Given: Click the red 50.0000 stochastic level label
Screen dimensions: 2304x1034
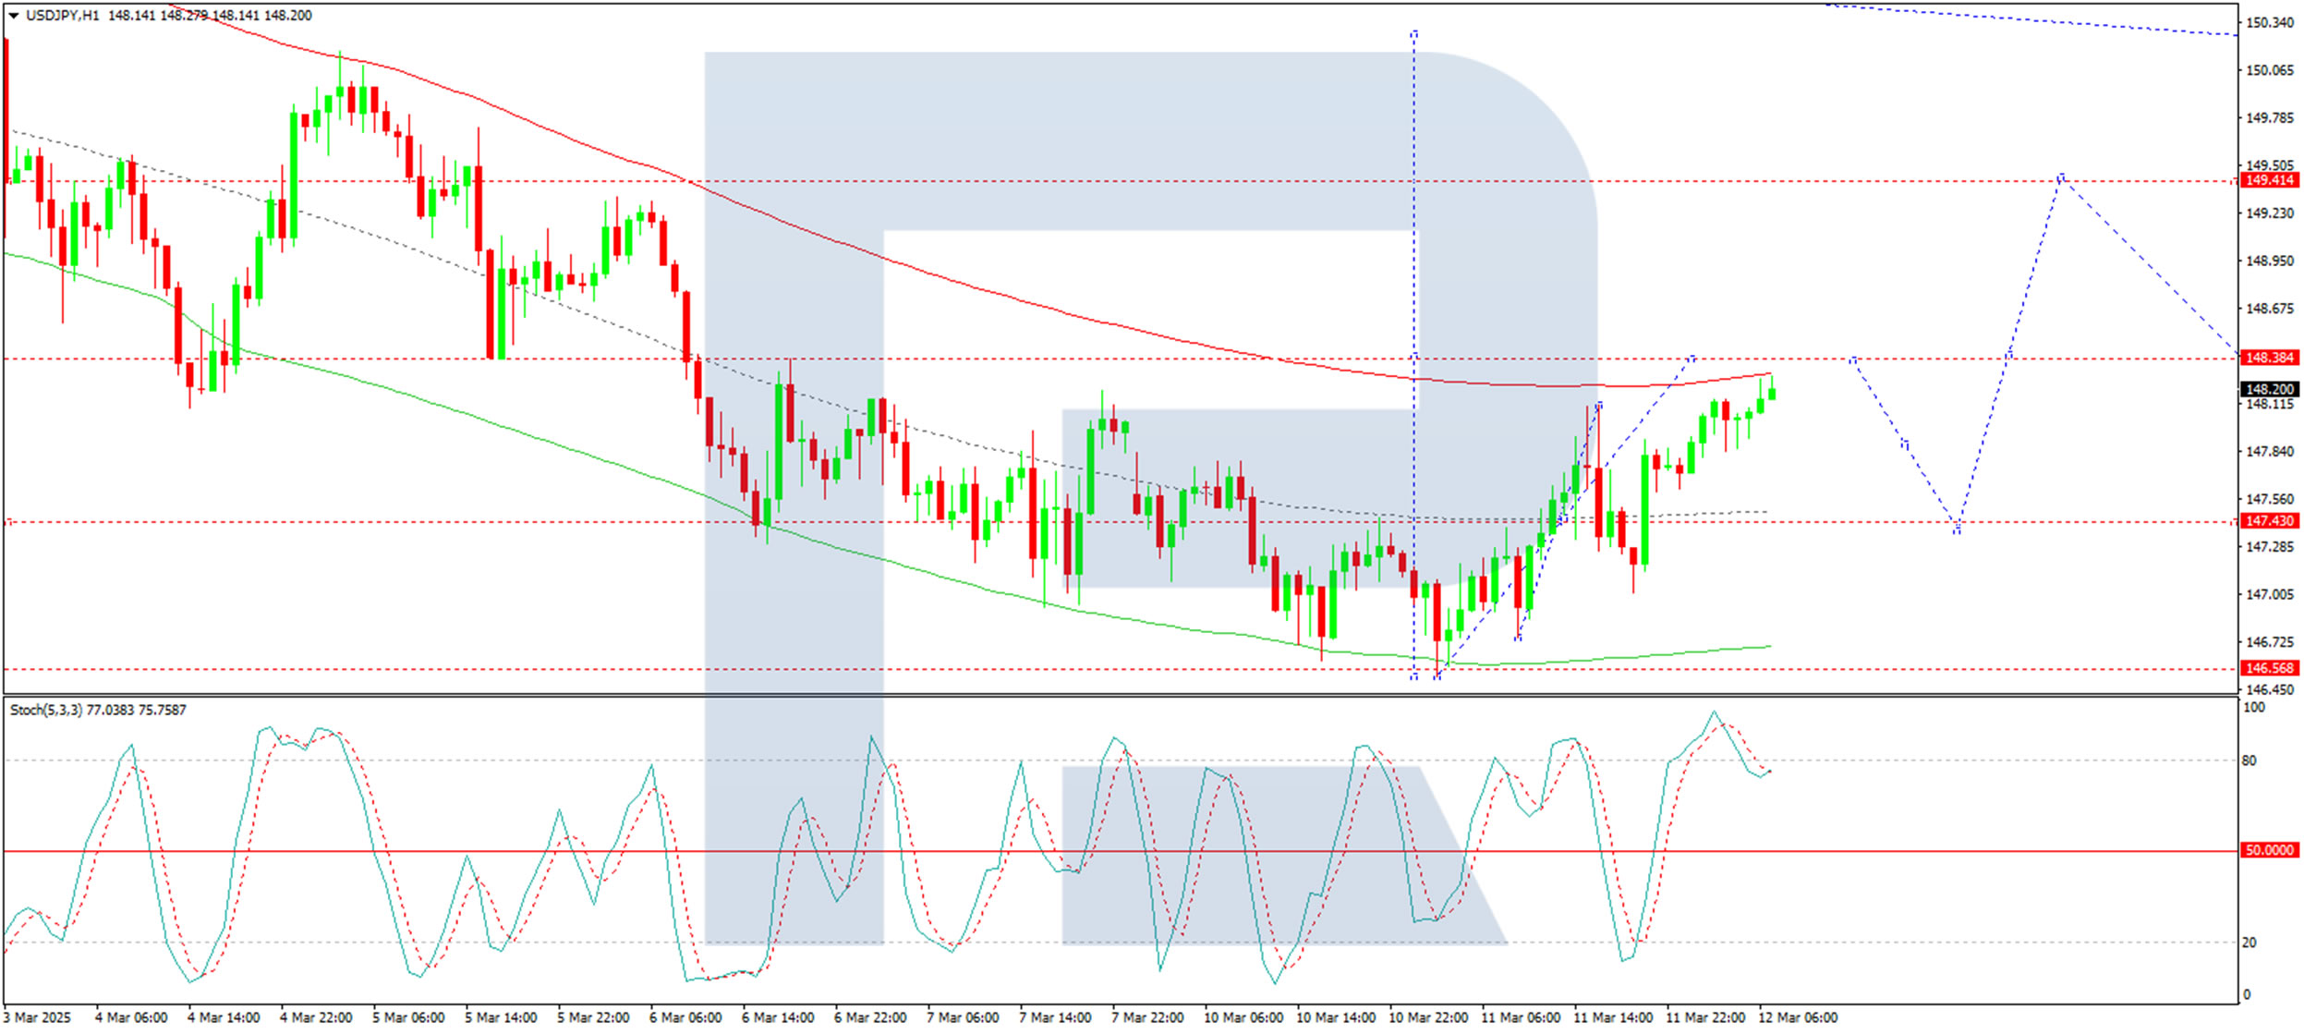Looking at the screenshot, I should 2269,850.
